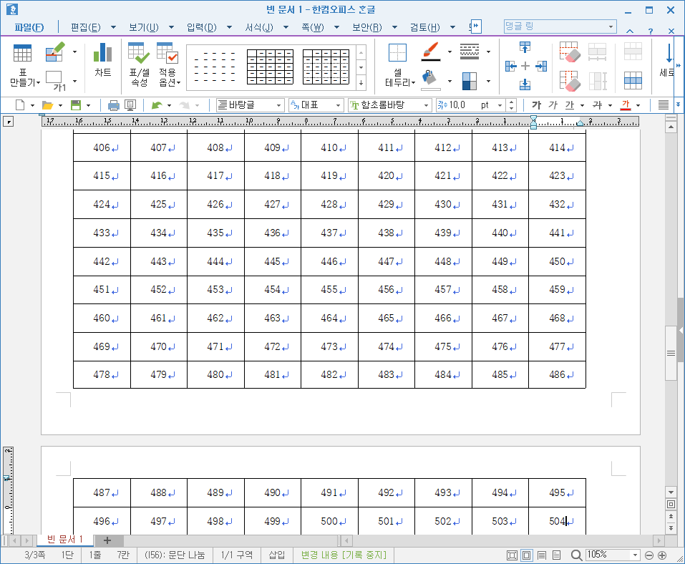
Task: Open print preview icon
Action: tap(130, 104)
